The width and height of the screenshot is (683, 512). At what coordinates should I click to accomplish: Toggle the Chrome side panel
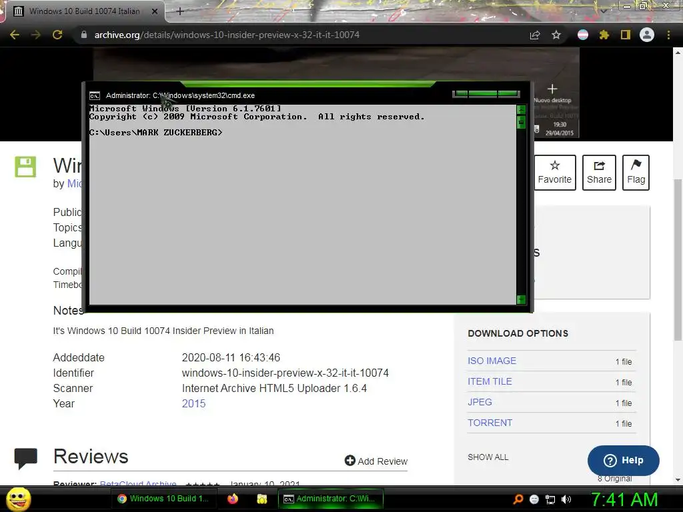[626, 35]
